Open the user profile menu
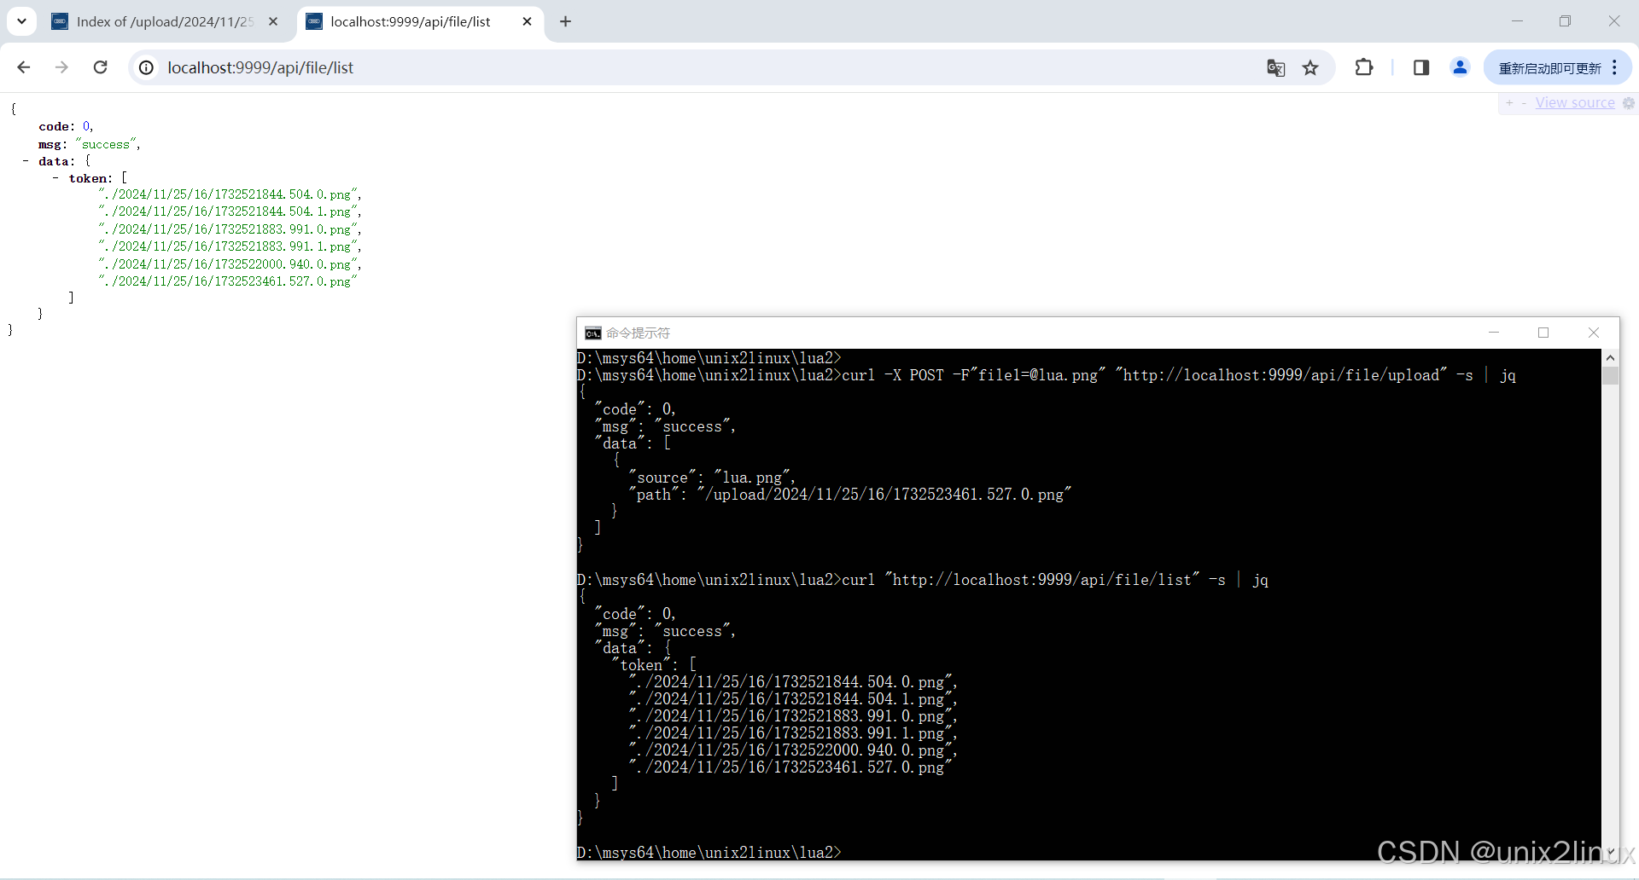Screen dimensions: 1639x880 [1461, 67]
